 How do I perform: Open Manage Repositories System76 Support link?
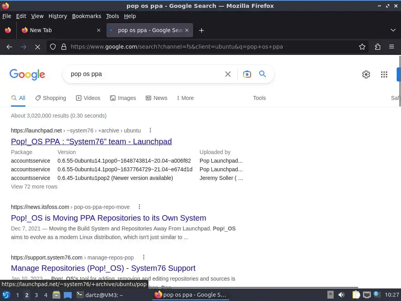tap(103, 268)
